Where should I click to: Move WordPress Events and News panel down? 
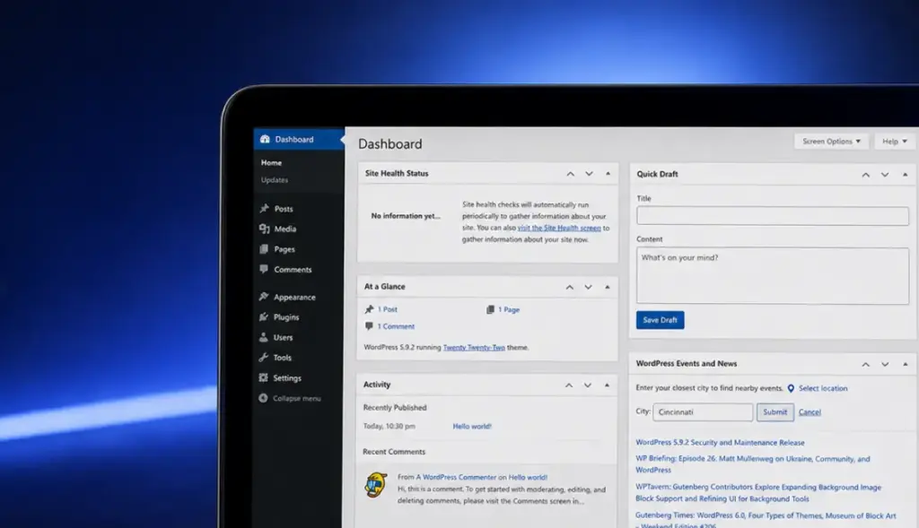pos(885,364)
